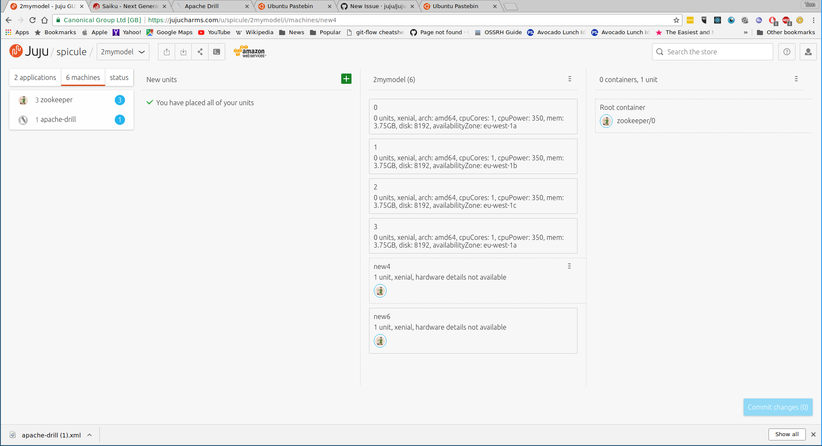Screen dimensions: 822x446
Task: Click the apache-drill application icon in list
Action: (23, 120)
